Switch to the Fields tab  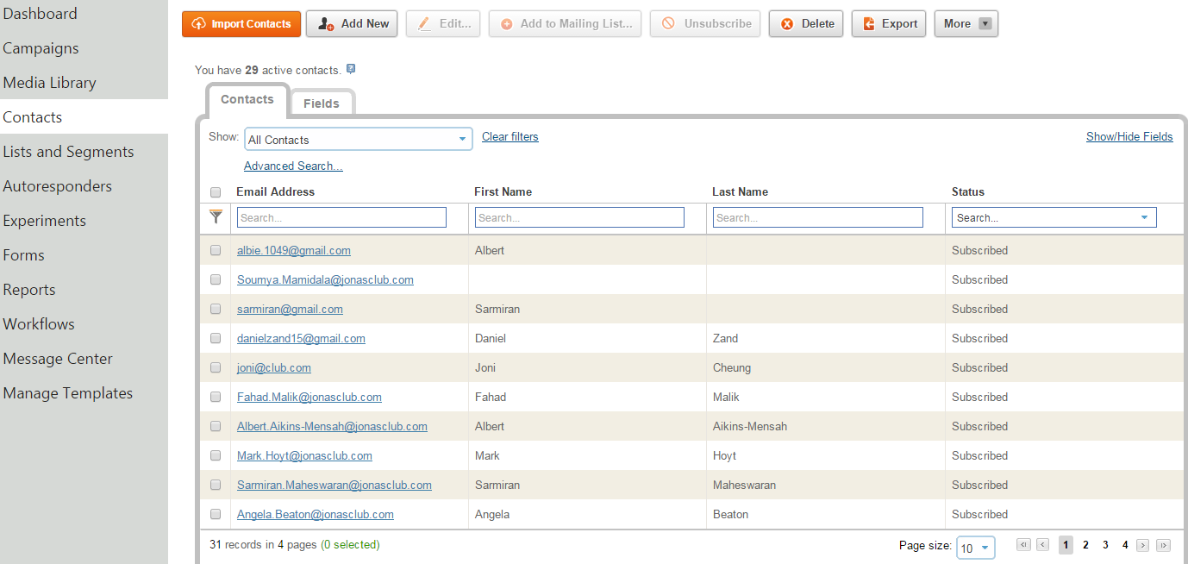(x=321, y=103)
